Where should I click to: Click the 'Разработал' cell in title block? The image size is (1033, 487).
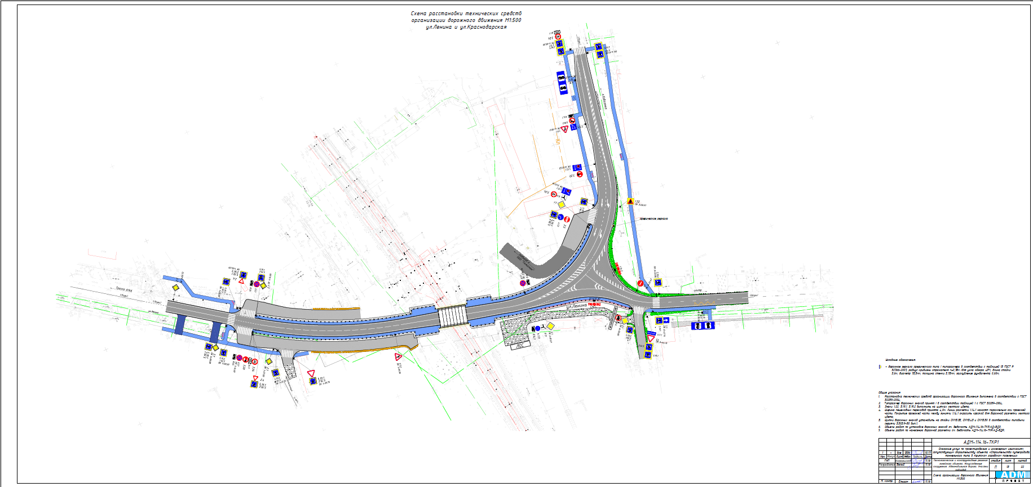[x=887, y=464]
